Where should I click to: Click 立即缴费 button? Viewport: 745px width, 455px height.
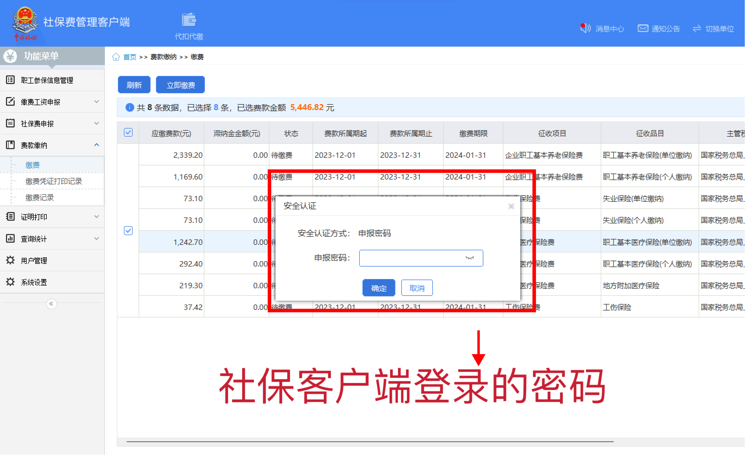(180, 85)
